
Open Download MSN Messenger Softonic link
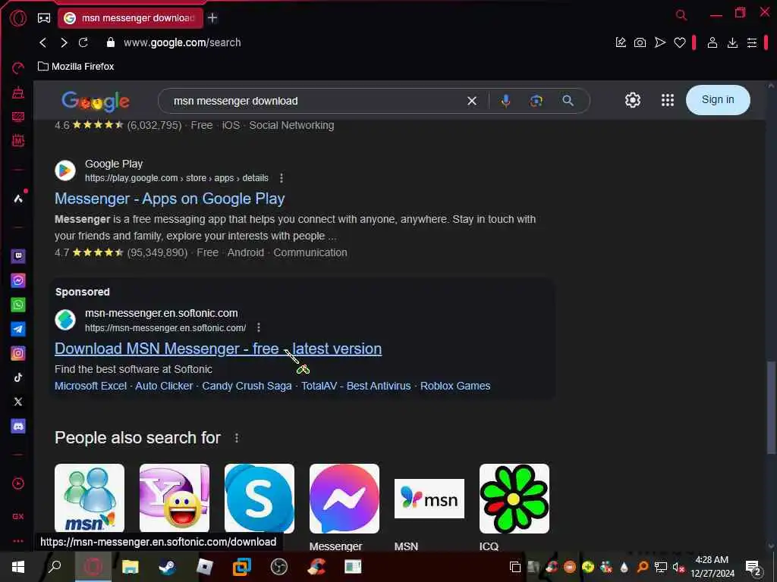coord(218,349)
